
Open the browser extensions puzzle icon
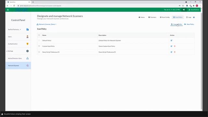click(x=194, y=6)
